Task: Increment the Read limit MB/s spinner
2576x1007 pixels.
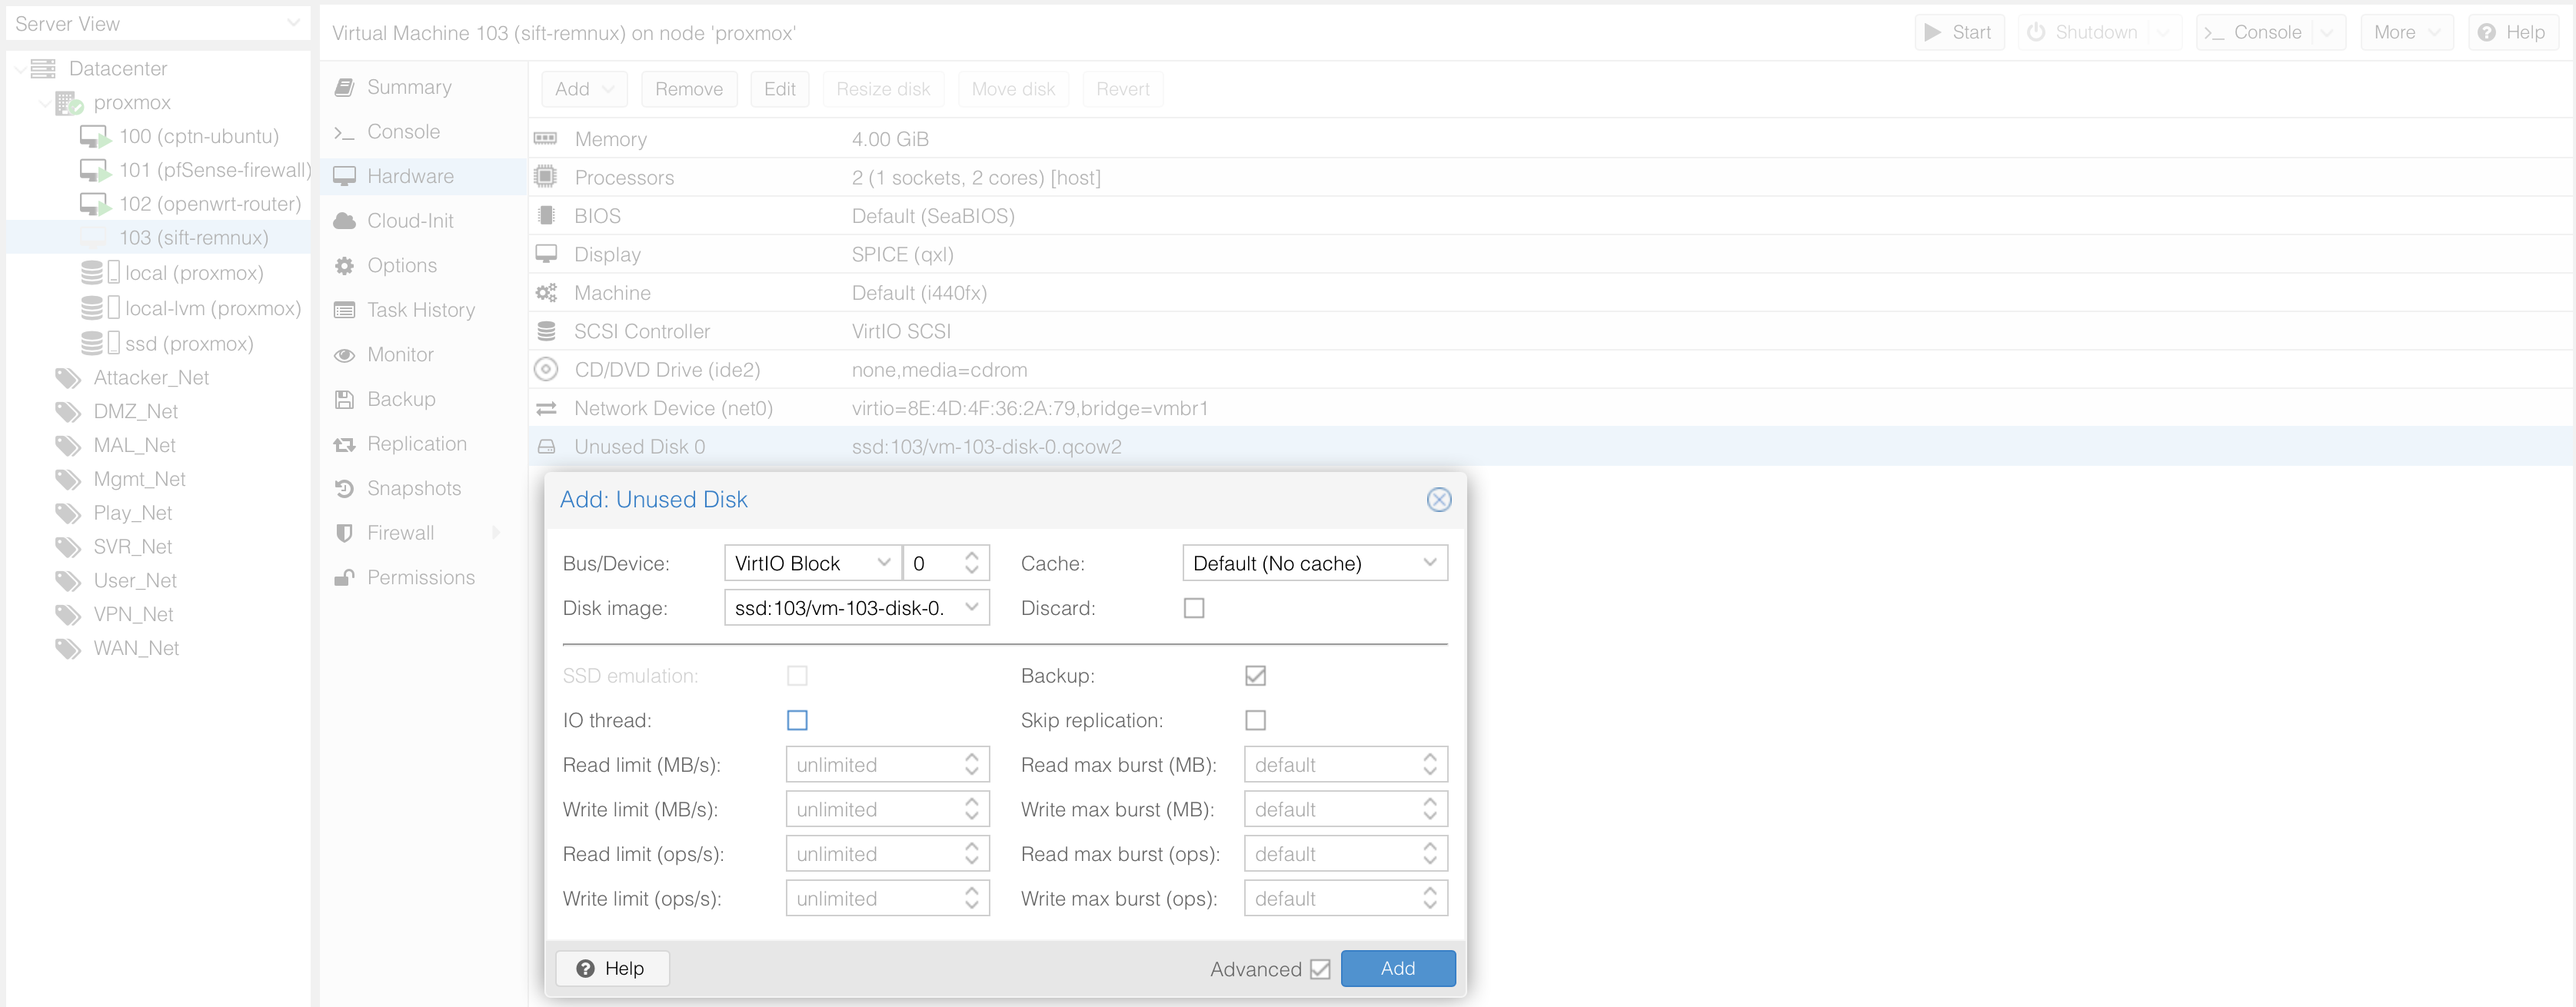Action: 971,758
